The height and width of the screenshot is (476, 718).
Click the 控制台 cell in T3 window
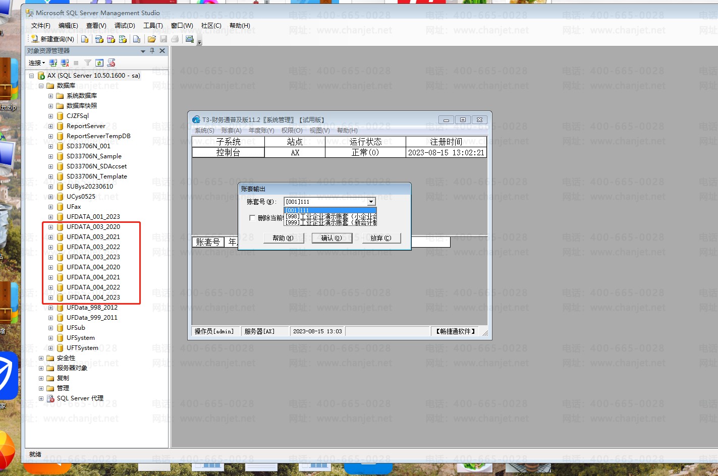(x=228, y=152)
